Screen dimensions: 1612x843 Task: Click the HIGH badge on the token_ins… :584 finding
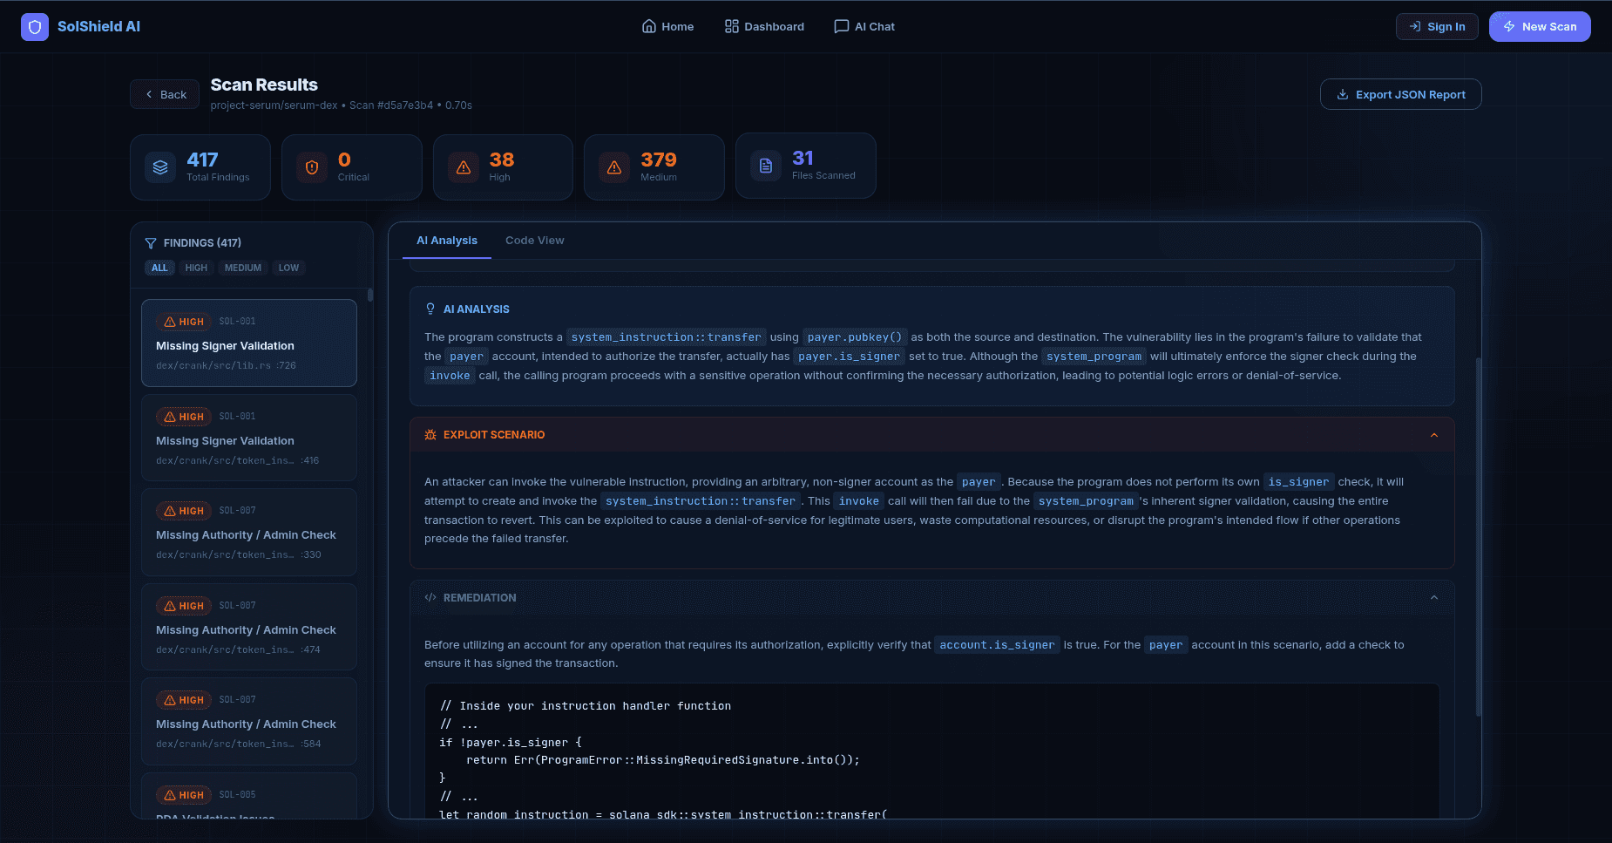pyautogui.click(x=184, y=700)
